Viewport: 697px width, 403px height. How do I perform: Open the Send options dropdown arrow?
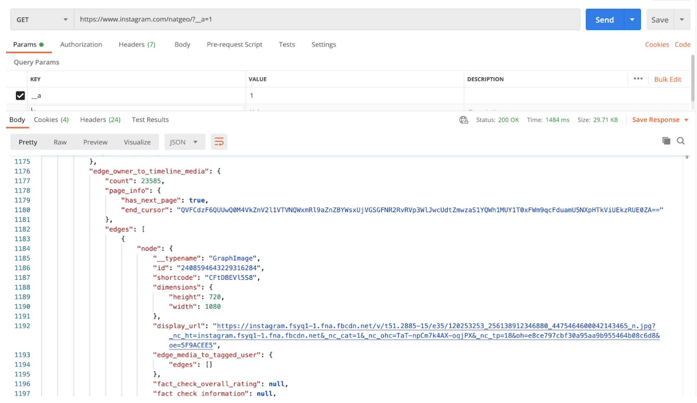pos(632,19)
